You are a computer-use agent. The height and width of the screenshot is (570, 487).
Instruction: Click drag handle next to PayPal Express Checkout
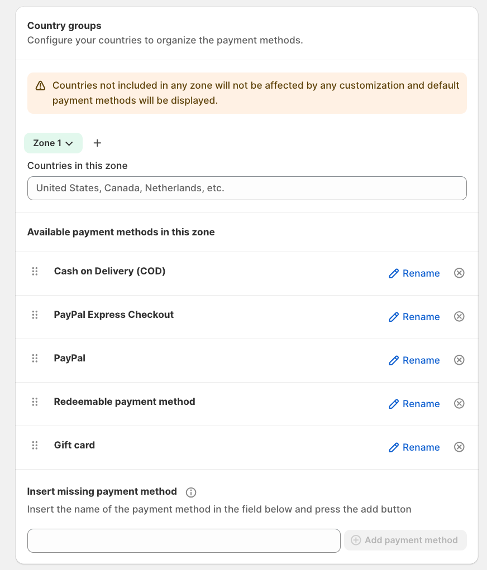point(35,315)
